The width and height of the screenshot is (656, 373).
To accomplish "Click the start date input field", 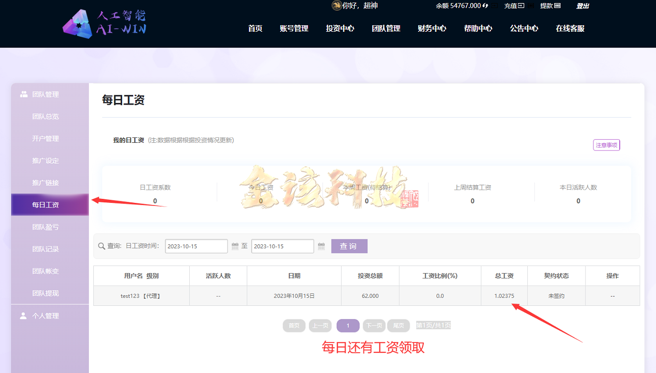I will coord(196,246).
